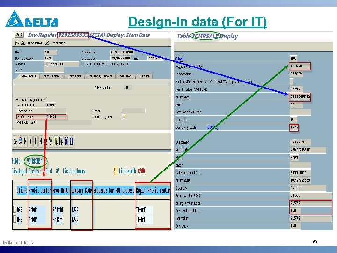Screen dimensions: 337x253
Task: Click the list width value field
Action: (x=141, y=171)
